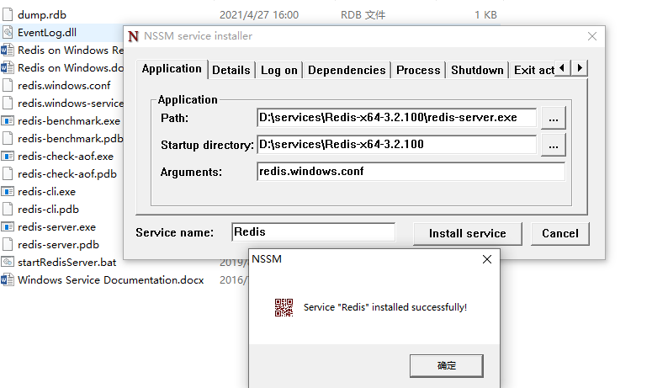Viewport: 668px width, 388px height.
Task: Click the Service "Redis" installed successfully! message
Action: coord(385,307)
